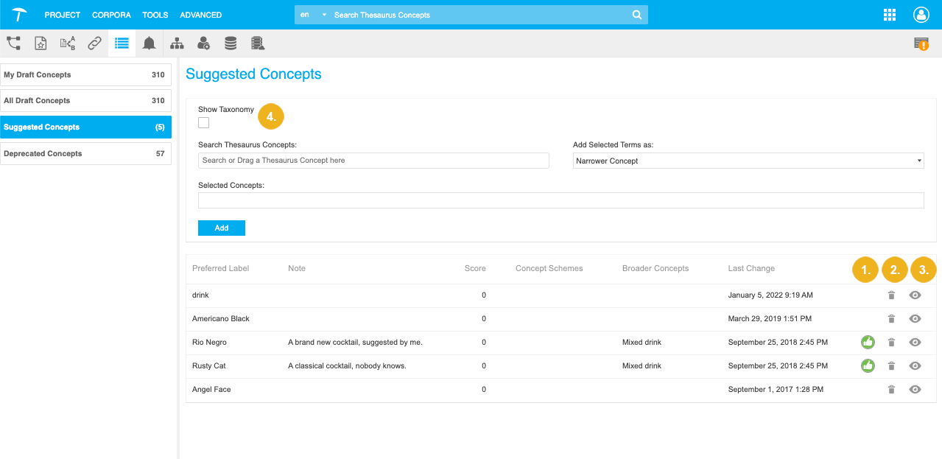Click the user settings gear icon

pyautogui.click(x=204, y=43)
